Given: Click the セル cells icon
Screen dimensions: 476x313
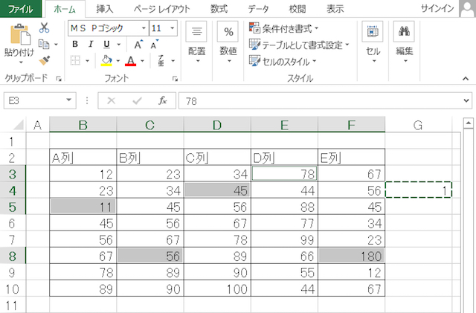Looking at the screenshot, I should click(373, 32).
